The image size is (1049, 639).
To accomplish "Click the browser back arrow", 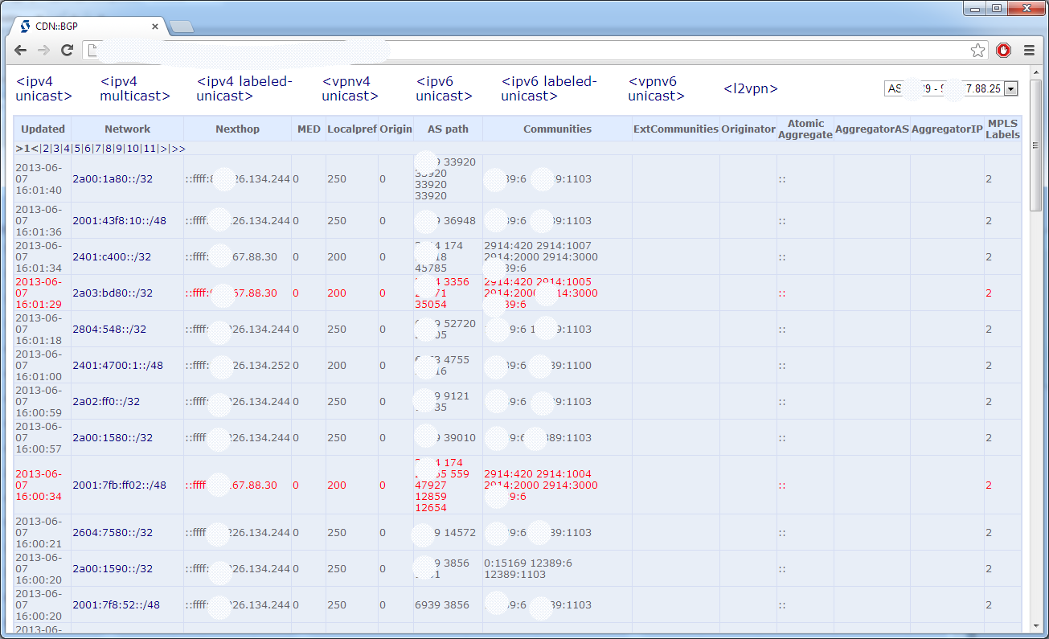I will coord(20,50).
